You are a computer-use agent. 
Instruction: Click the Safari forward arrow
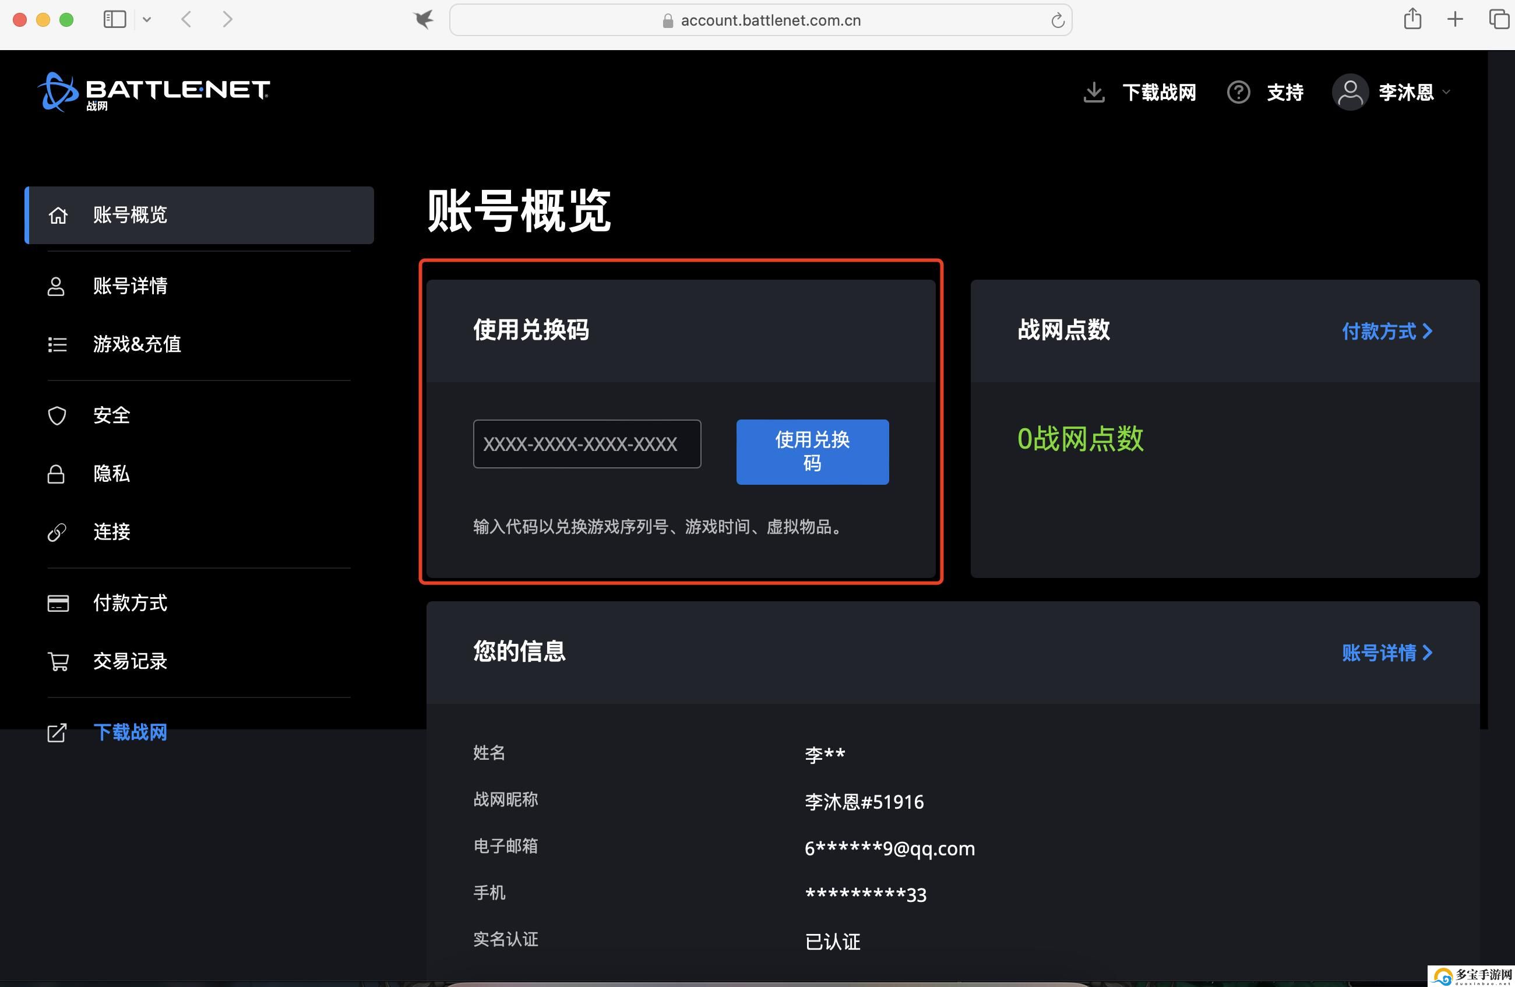(x=227, y=20)
